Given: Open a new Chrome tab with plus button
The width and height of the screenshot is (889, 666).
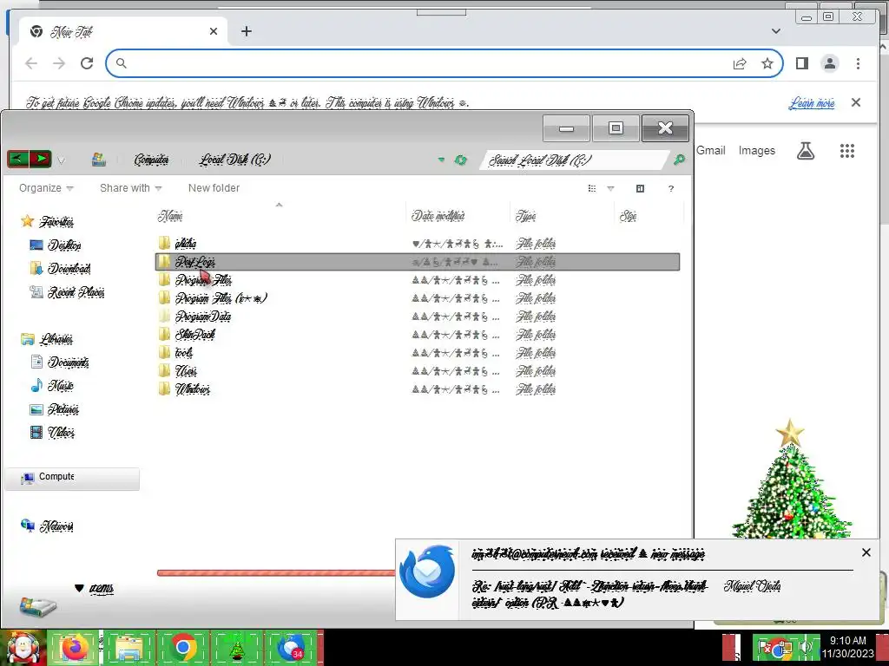Looking at the screenshot, I should [x=246, y=31].
